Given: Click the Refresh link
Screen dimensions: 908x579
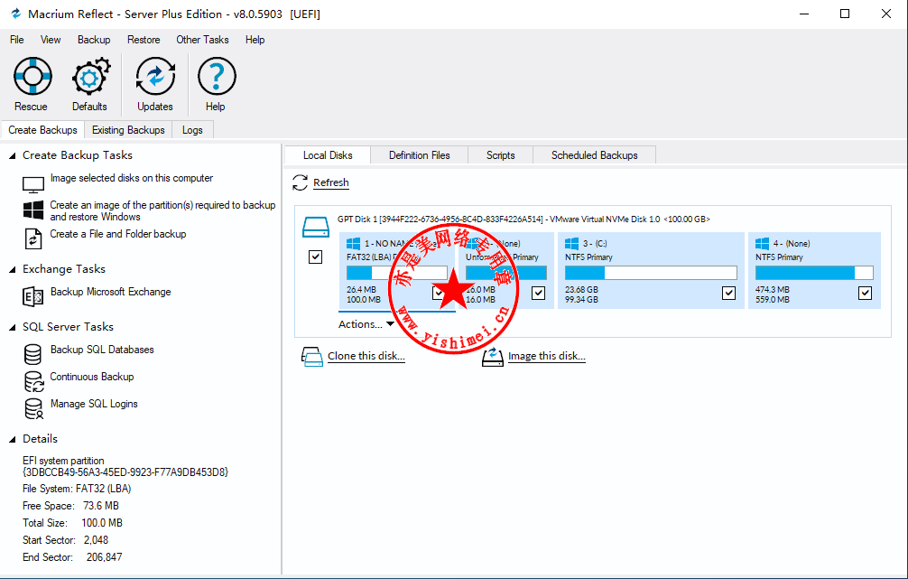Looking at the screenshot, I should click(331, 182).
